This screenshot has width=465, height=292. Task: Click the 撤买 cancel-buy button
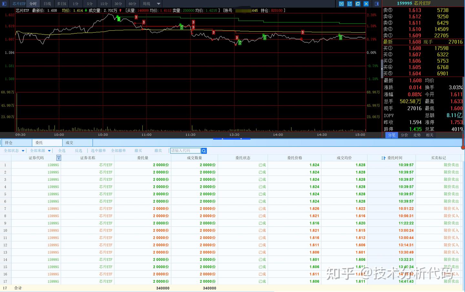pos(138,151)
